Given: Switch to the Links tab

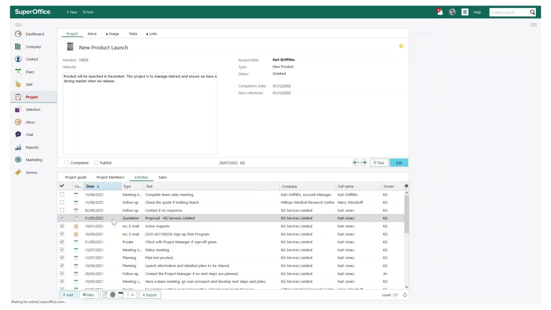Looking at the screenshot, I should 152,34.
